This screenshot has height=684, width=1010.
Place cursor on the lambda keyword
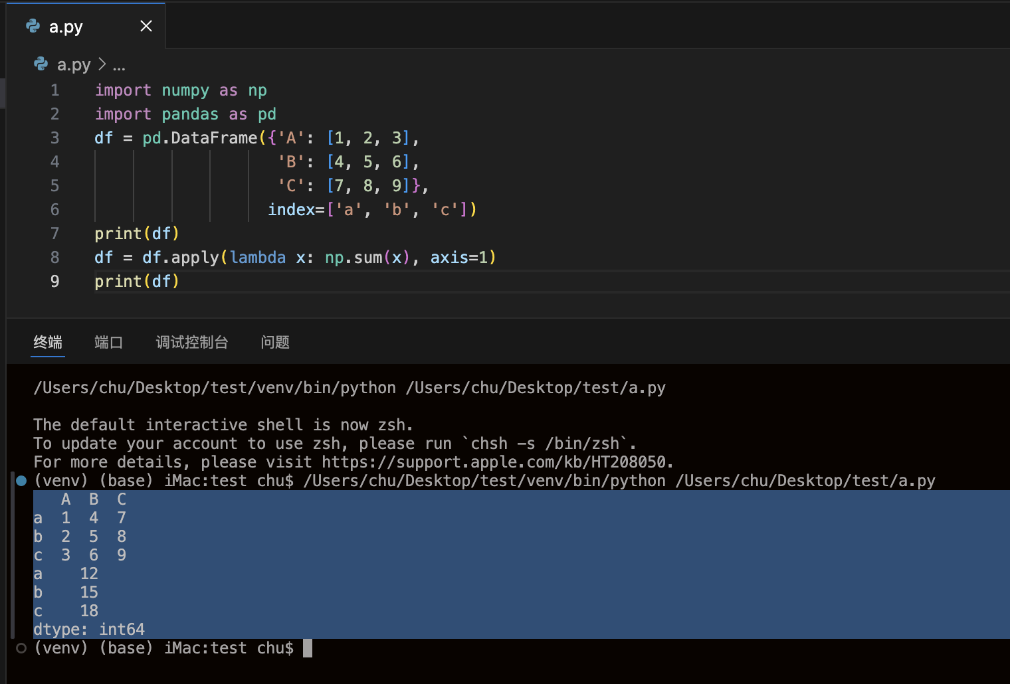[x=258, y=258]
